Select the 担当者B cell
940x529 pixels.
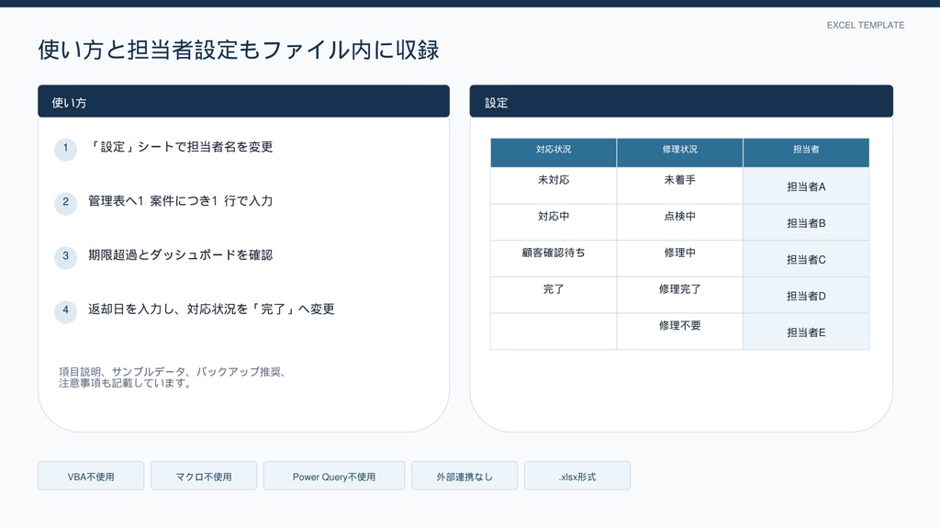coord(806,222)
